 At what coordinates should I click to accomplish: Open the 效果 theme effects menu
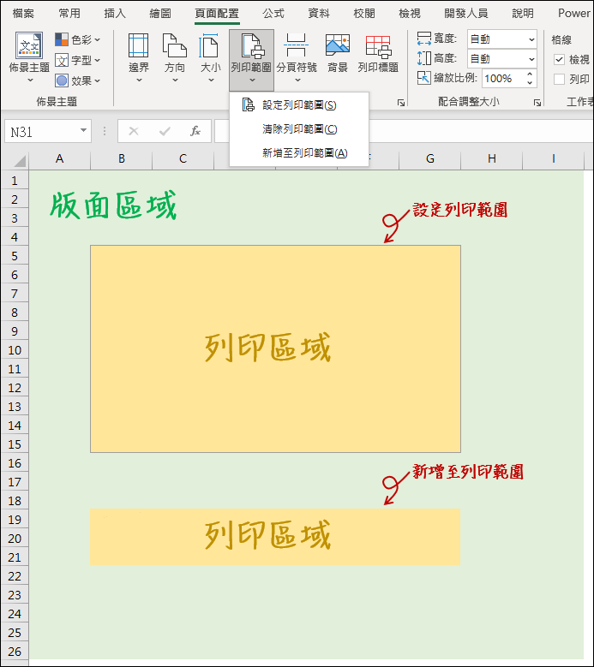pyautogui.click(x=77, y=80)
